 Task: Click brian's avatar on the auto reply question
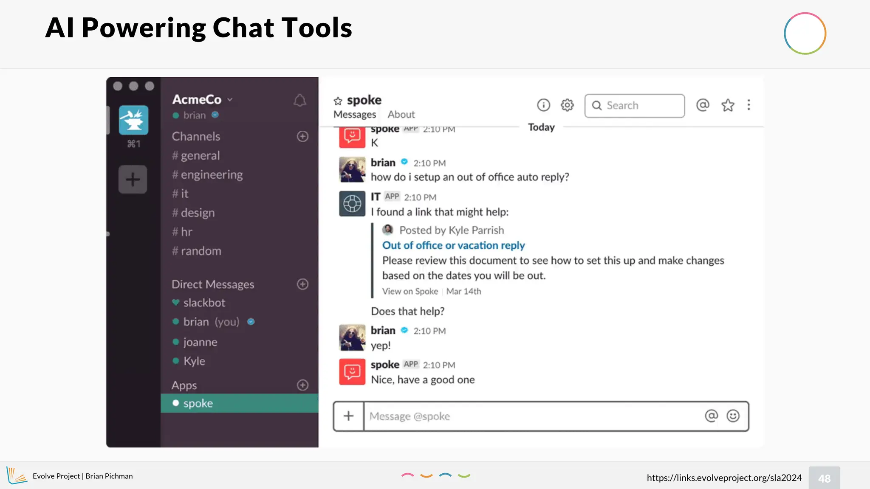point(352,169)
